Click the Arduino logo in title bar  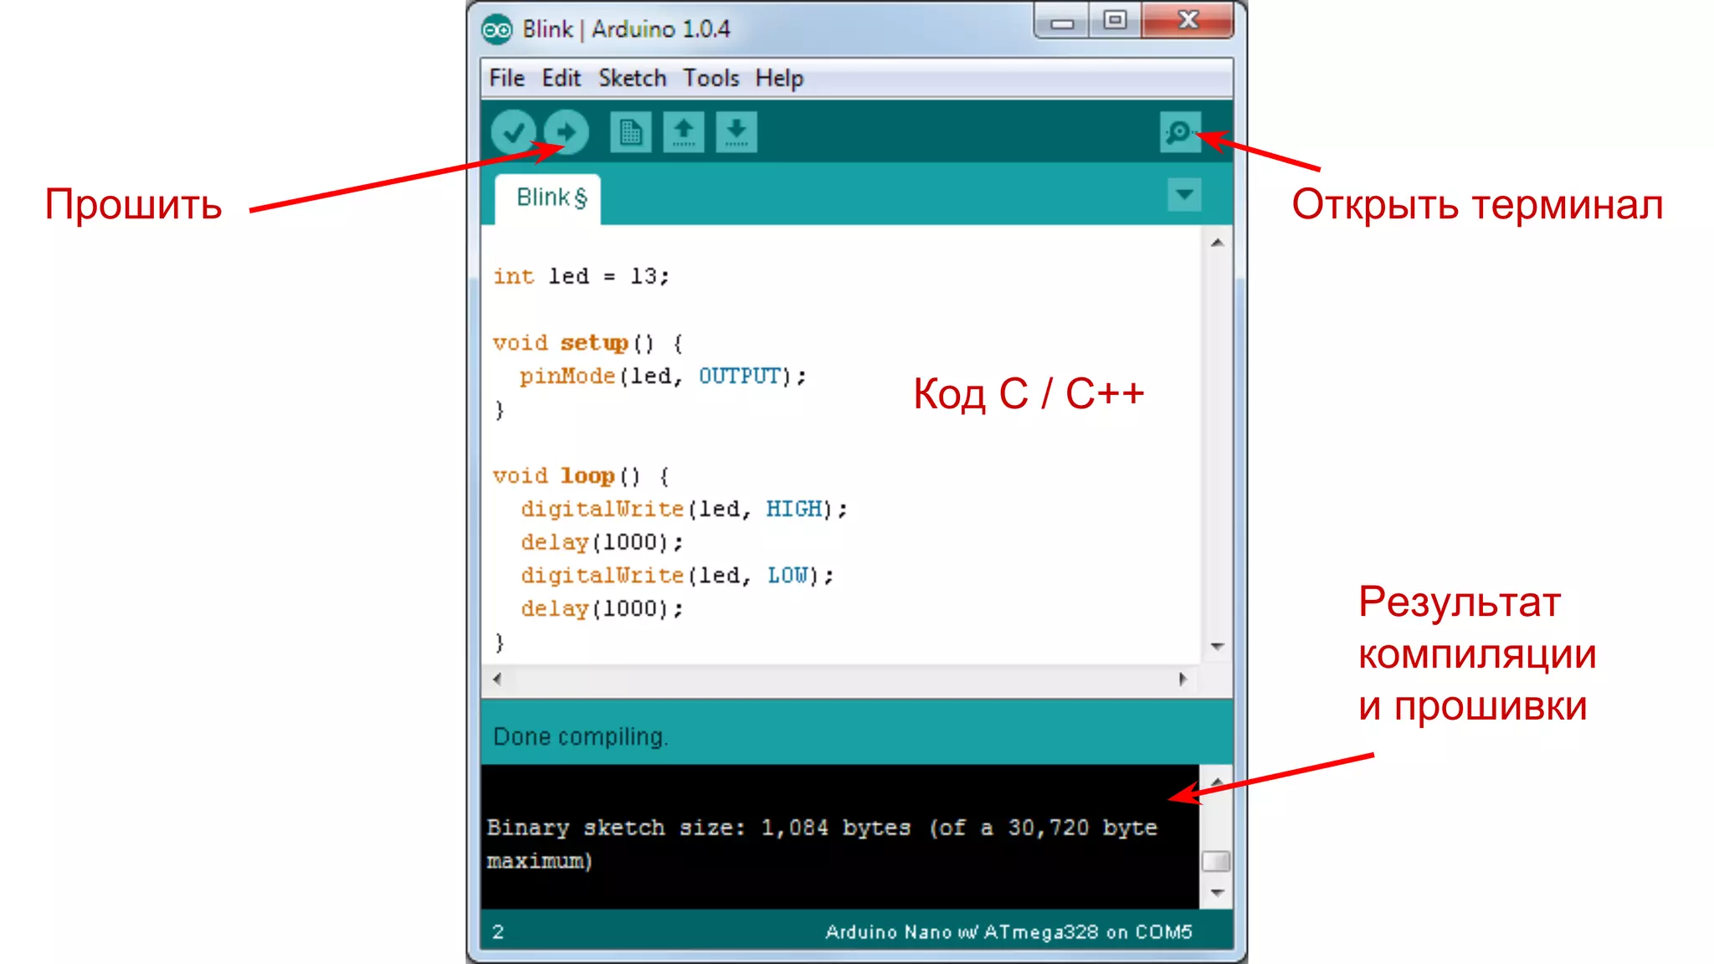(x=496, y=30)
